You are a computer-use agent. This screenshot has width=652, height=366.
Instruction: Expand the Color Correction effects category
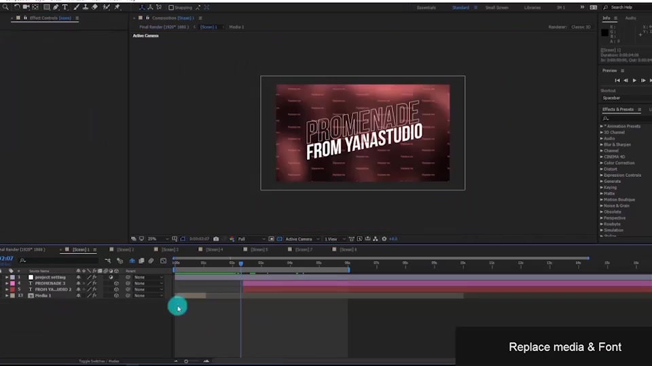(601, 163)
